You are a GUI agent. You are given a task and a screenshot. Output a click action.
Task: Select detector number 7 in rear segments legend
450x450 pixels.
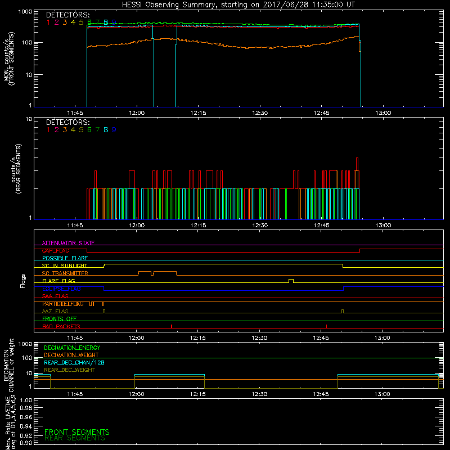point(97,130)
